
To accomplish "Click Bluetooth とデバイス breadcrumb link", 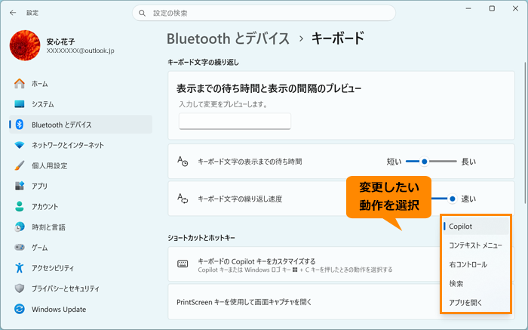I will tap(228, 39).
